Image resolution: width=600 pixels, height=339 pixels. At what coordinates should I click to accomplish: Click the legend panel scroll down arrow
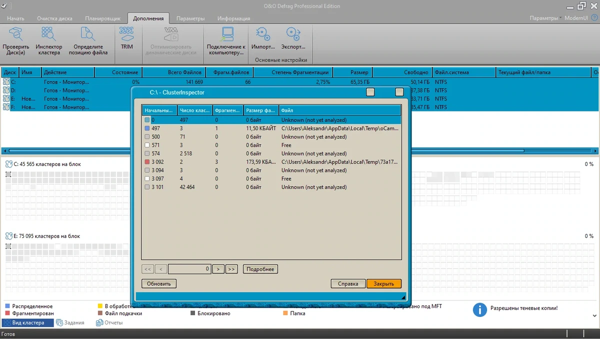click(x=594, y=316)
